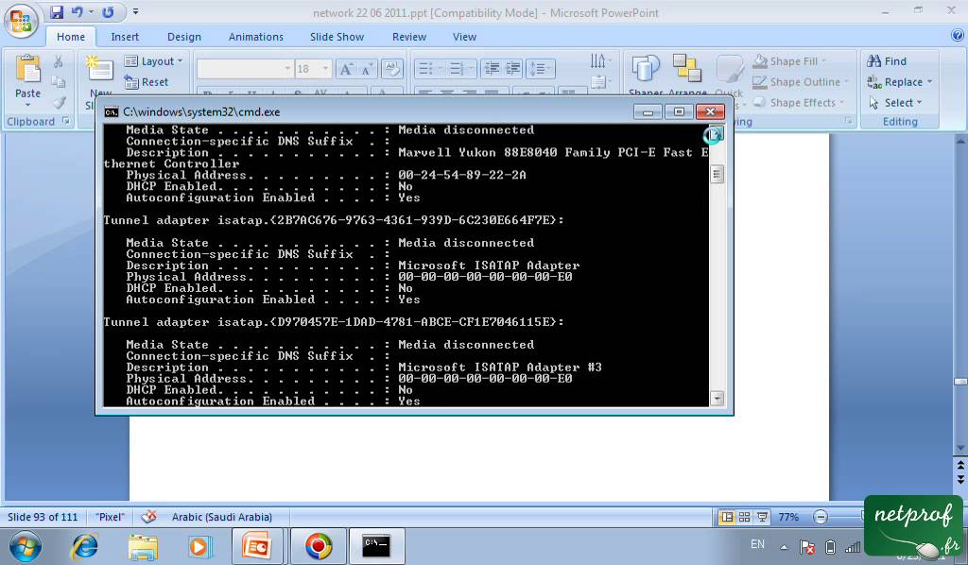968x565 pixels.
Task: Open the font size 18 dropdown
Action: pyautogui.click(x=325, y=68)
